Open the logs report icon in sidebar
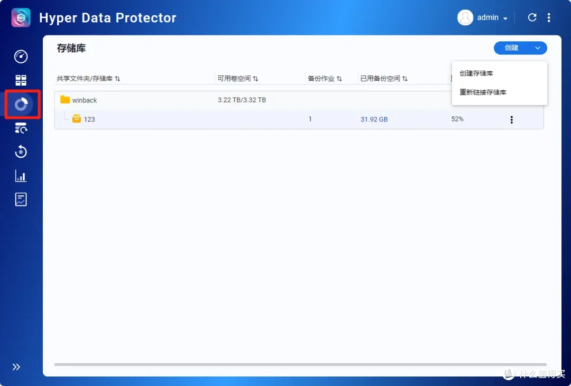This screenshot has height=386, width=571. point(21,199)
